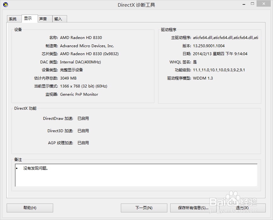Click the 帮助(H) button

click(x=30, y=208)
